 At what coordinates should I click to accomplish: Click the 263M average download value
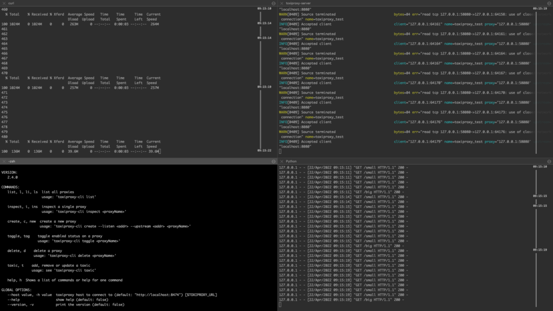73,24
